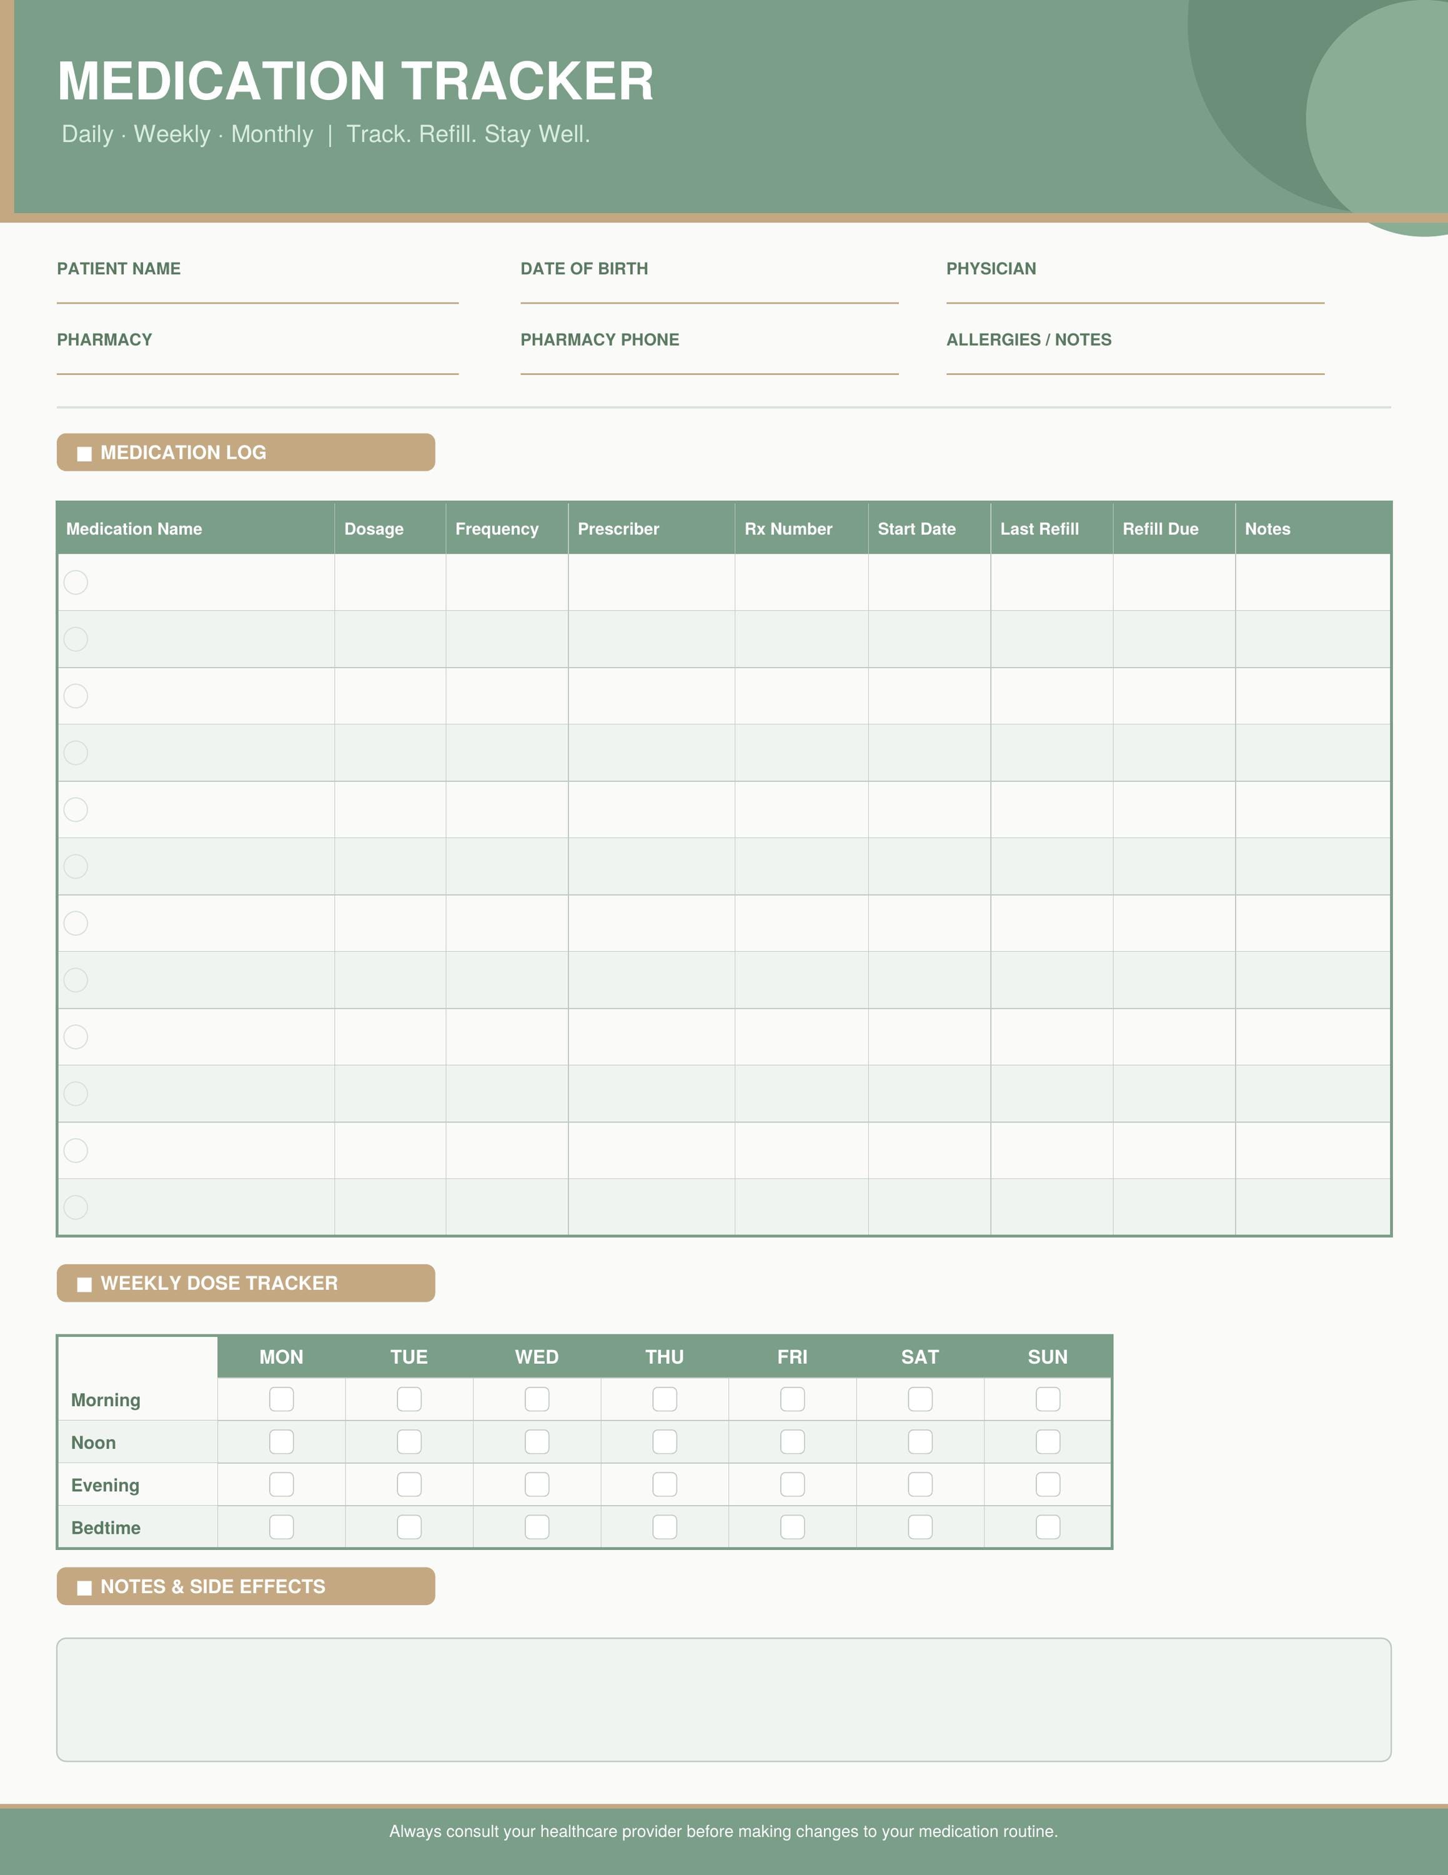Click the Rx Number column header
Screen dimensions: 1448x1875
(802, 529)
